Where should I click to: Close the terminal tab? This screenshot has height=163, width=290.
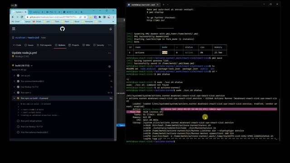[158, 5]
